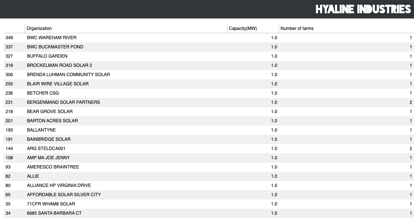Pick BRENDA LUHMAN COMMUNITY SOLAR row
Screen dimensions: 414x218
pos(208,75)
